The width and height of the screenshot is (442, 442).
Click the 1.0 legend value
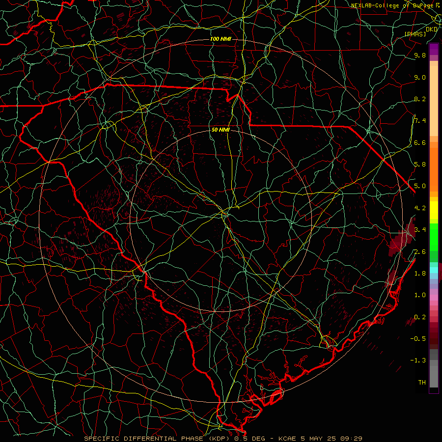420,295
